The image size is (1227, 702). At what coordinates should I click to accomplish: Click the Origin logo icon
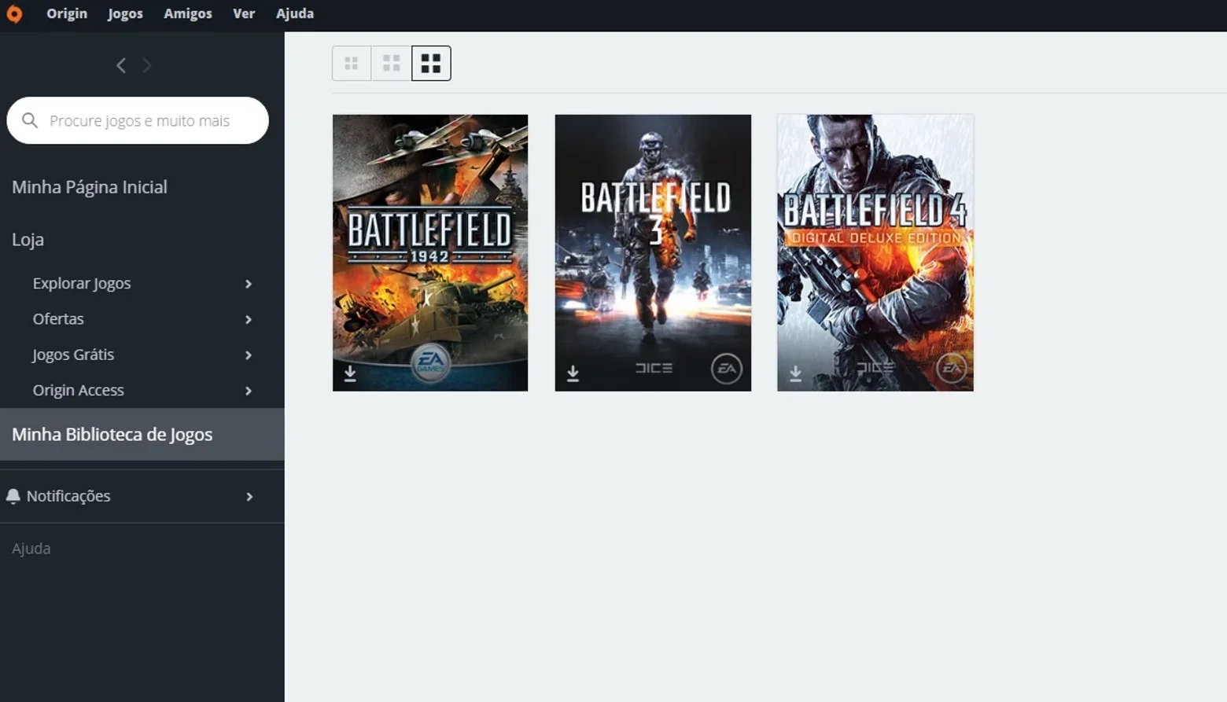[x=14, y=13]
